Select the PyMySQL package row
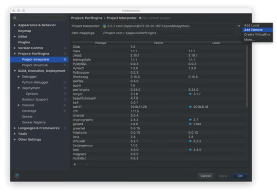This screenshot has width=277, height=193. point(159,64)
